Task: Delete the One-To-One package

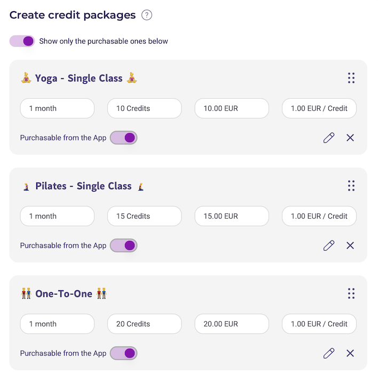Action: coord(350,353)
